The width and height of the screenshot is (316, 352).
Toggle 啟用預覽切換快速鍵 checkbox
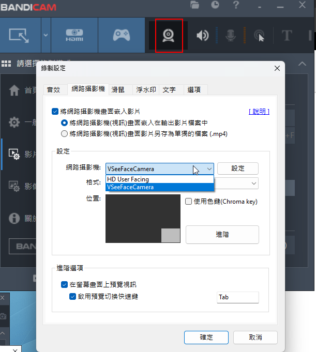(72, 297)
